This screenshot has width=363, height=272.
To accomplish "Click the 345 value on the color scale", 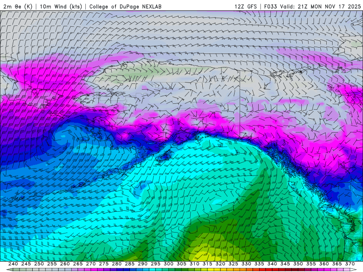I will pyautogui.click(x=285, y=264).
